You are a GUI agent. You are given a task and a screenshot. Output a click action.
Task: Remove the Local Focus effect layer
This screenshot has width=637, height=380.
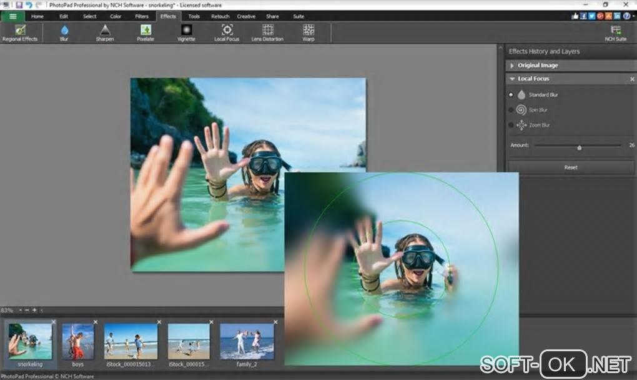click(632, 79)
